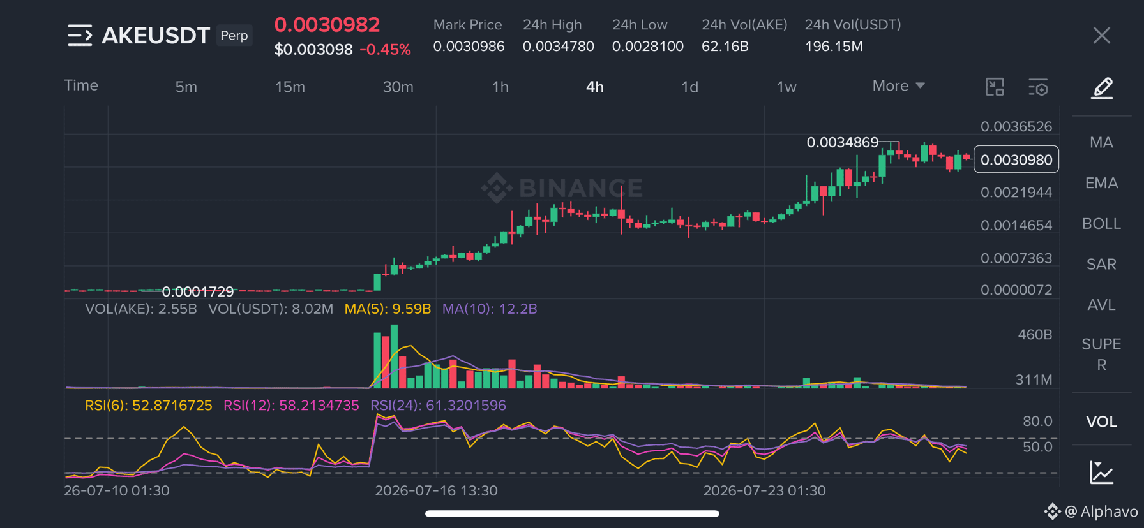This screenshot has width=1144, height=528.
Task: Tap the 460B volume axis label
Action: tap(1034, 334)
